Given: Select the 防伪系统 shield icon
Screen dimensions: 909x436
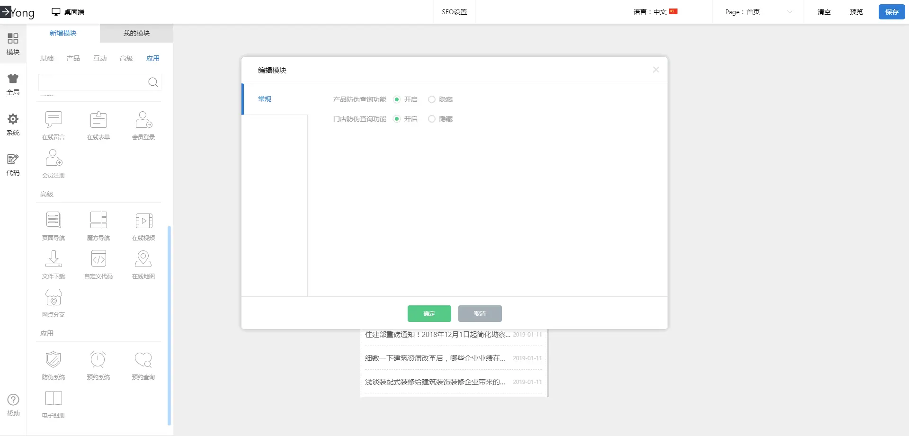Looking at the screenshot, I should (x=53, y=360).
